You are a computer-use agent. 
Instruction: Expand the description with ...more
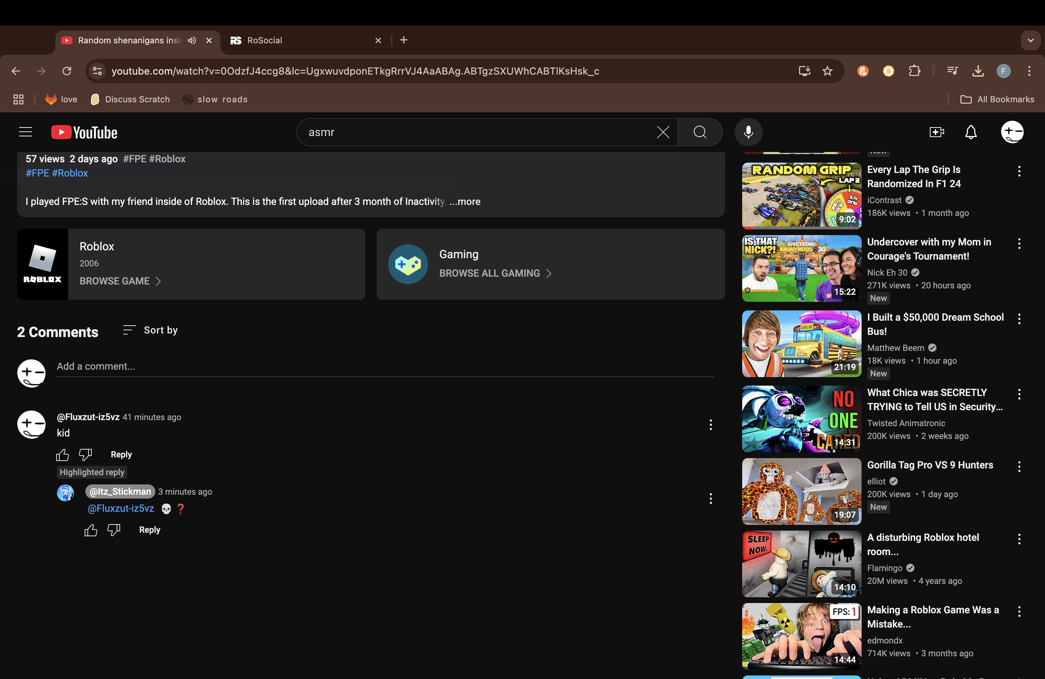click(x=465, y=202)
